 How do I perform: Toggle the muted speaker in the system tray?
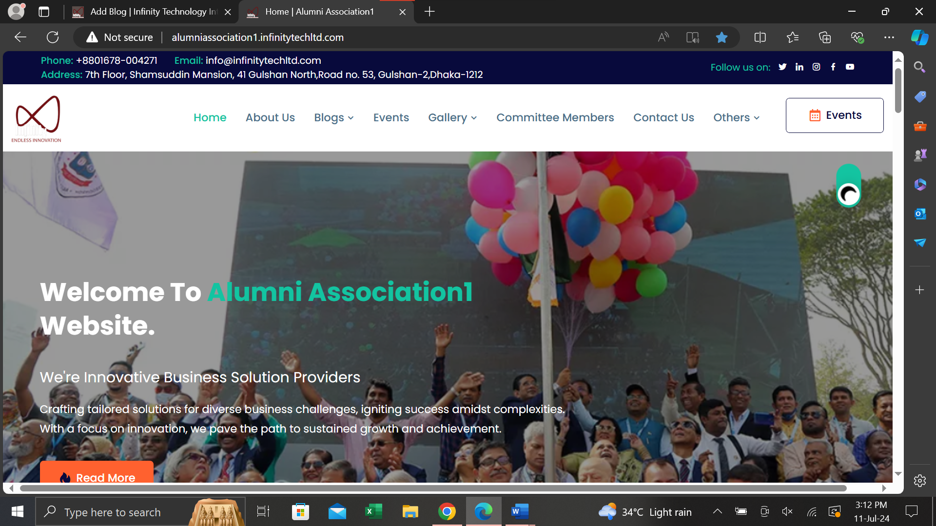(787, 511)
